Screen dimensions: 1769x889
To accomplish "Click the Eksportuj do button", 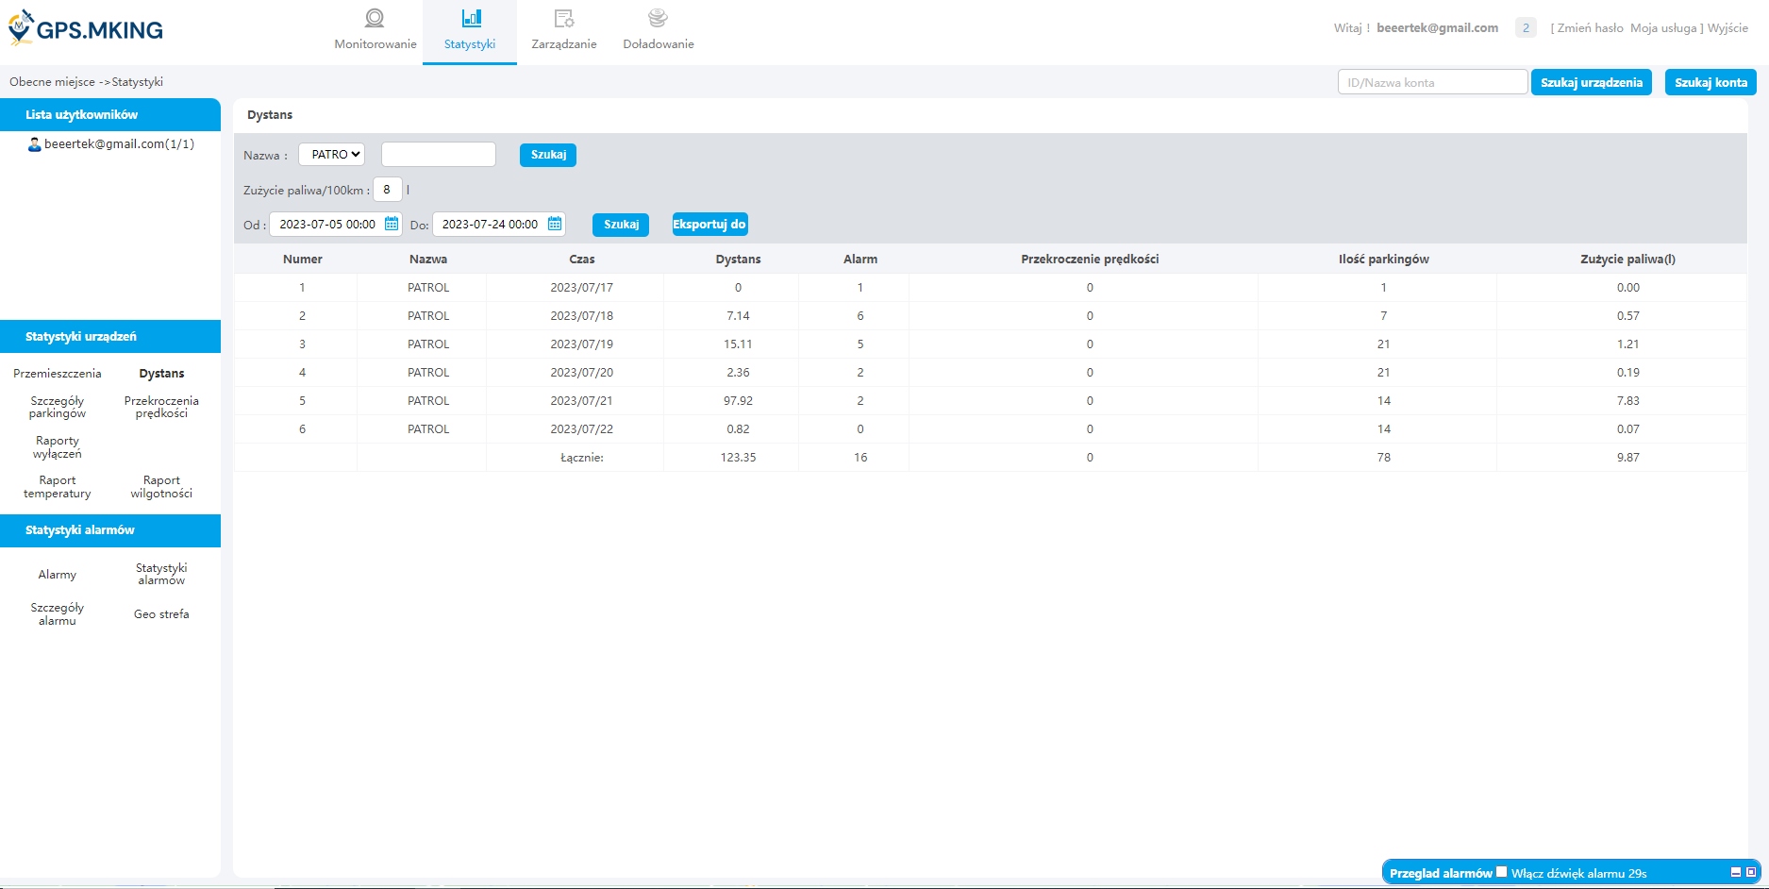I will point(709,225).
